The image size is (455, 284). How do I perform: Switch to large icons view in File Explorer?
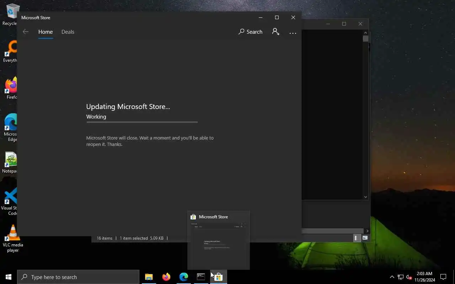[365, 238]
